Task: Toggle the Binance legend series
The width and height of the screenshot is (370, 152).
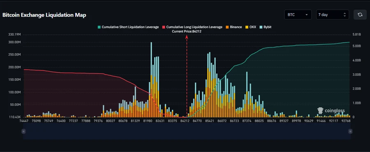Action: coord(234,27)
